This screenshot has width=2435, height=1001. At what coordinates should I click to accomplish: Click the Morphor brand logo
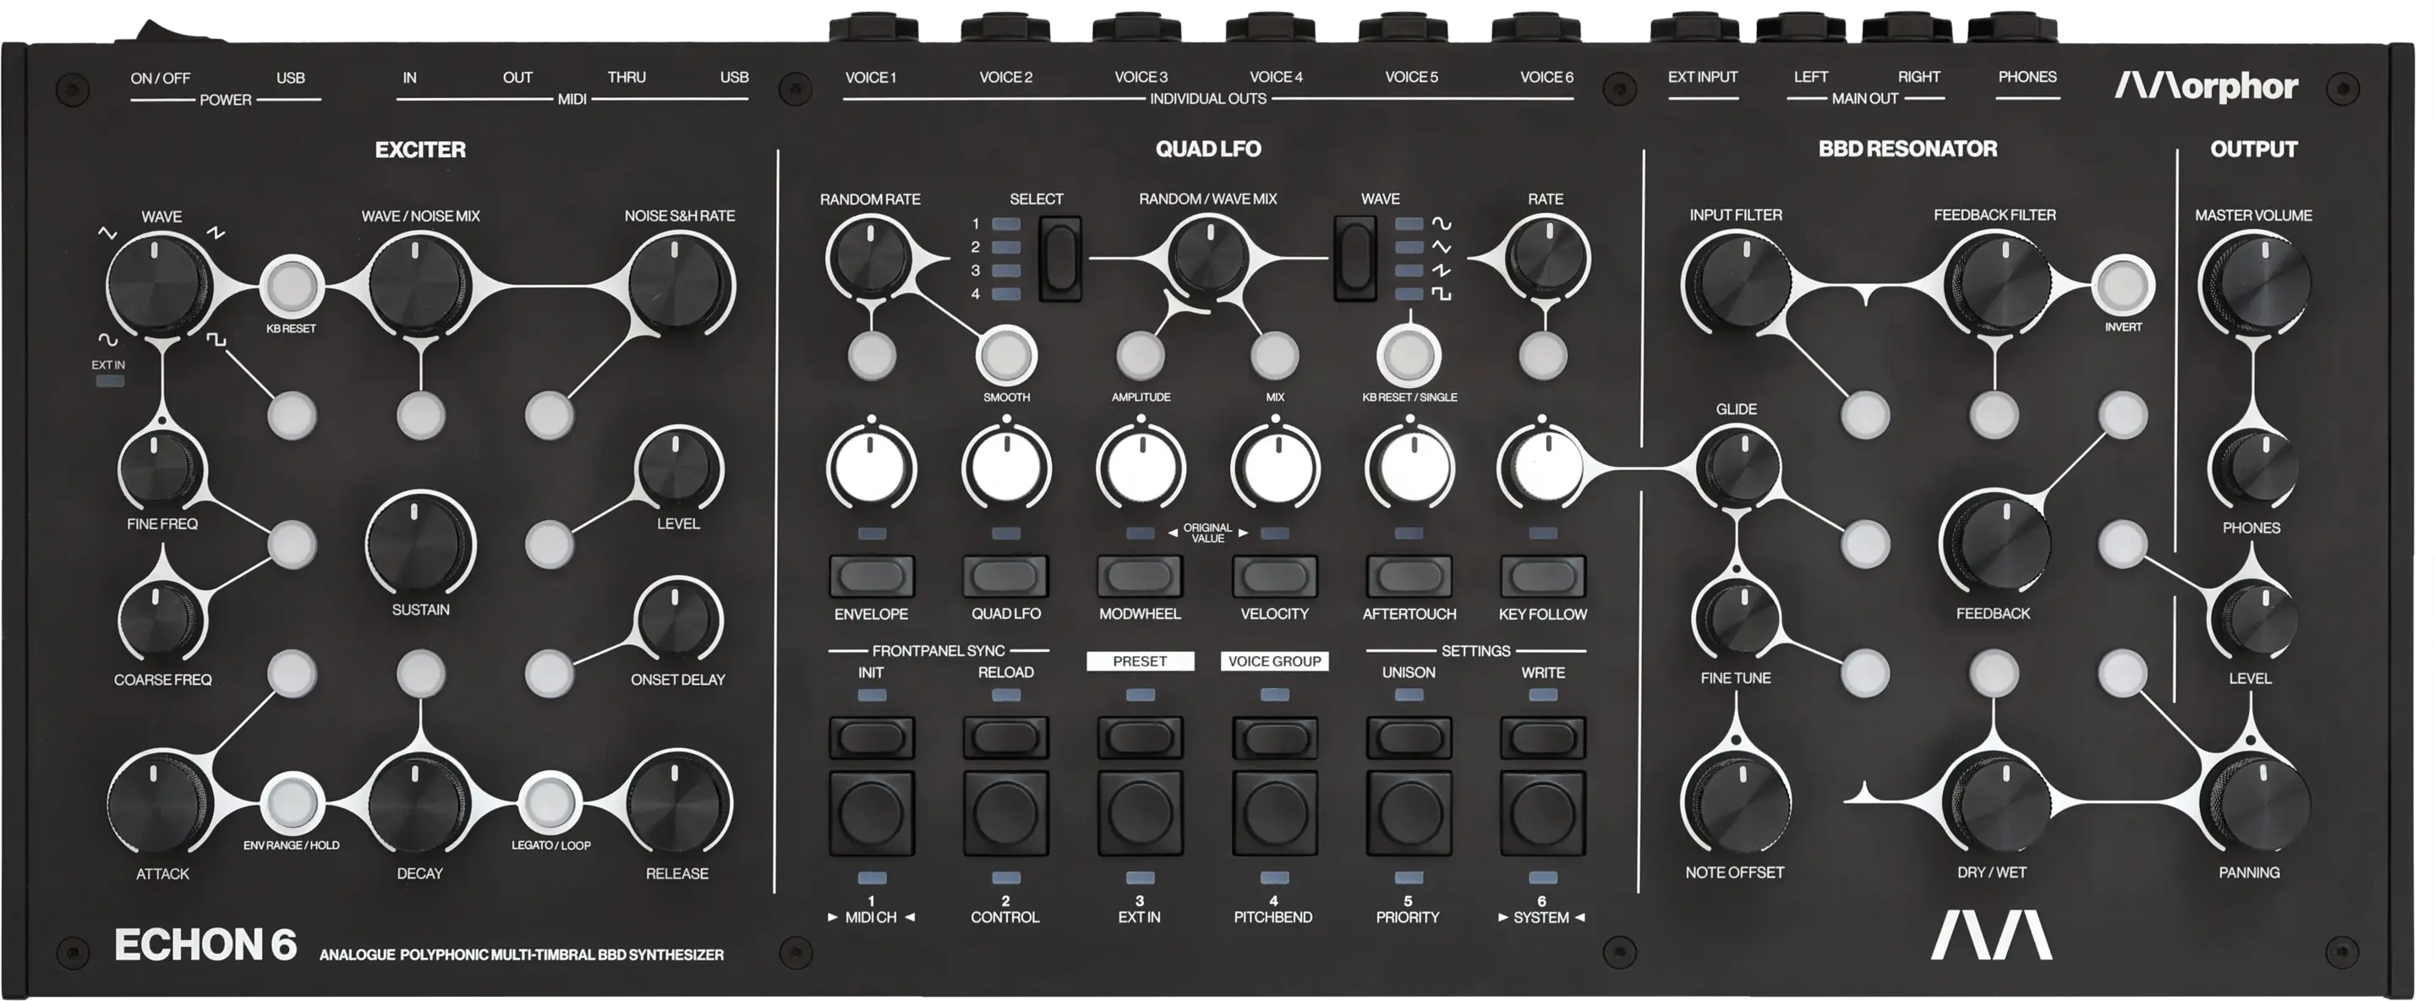[x=2205, y=87]
